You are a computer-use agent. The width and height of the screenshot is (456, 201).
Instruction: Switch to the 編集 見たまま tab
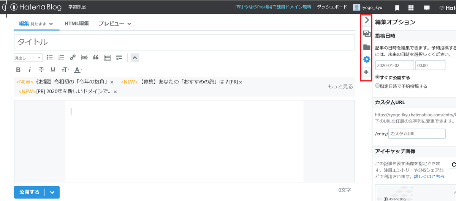pos(36,24)
